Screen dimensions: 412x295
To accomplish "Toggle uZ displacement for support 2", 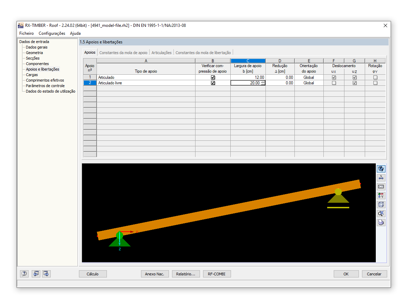I will pyautogui.click(x=354, y=83).
